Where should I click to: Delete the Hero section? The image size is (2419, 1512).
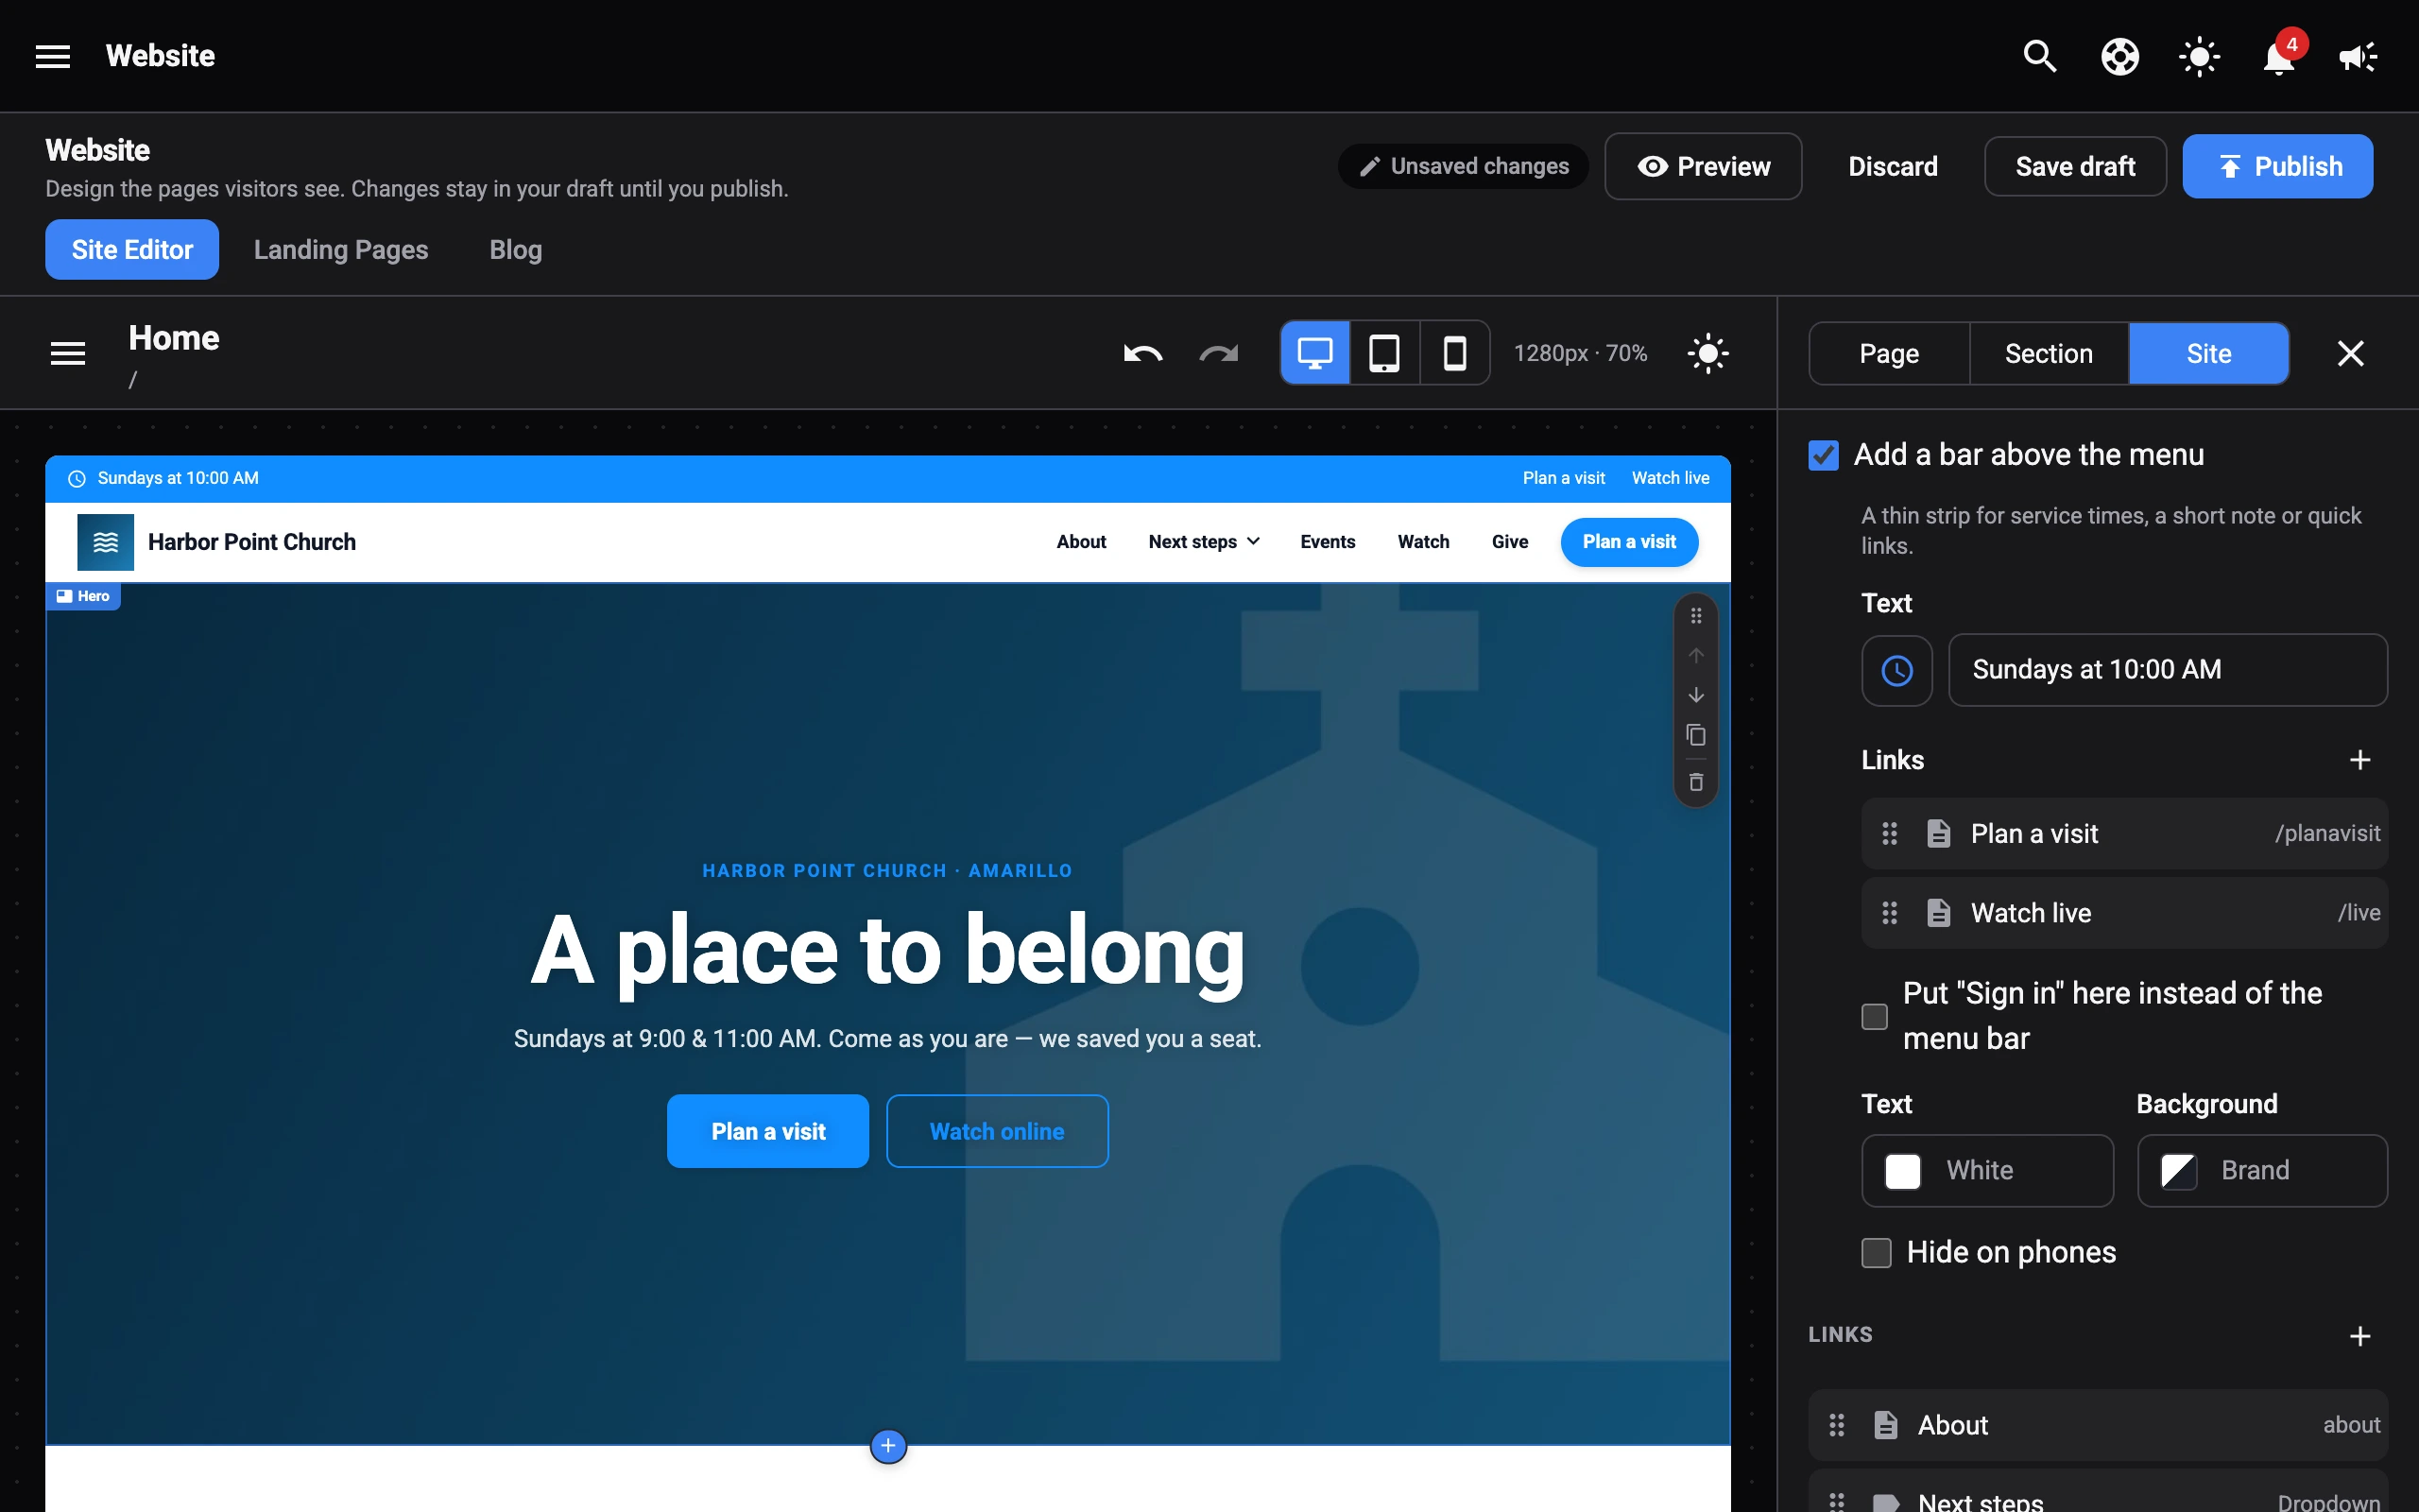[1696, 782]
